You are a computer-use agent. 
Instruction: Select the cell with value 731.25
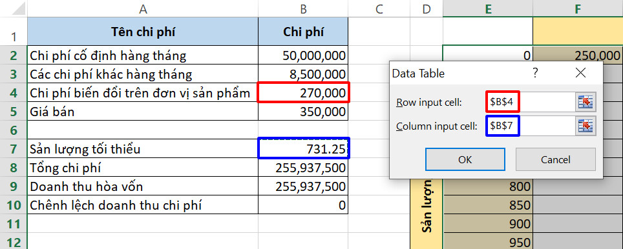coord(303,148)
